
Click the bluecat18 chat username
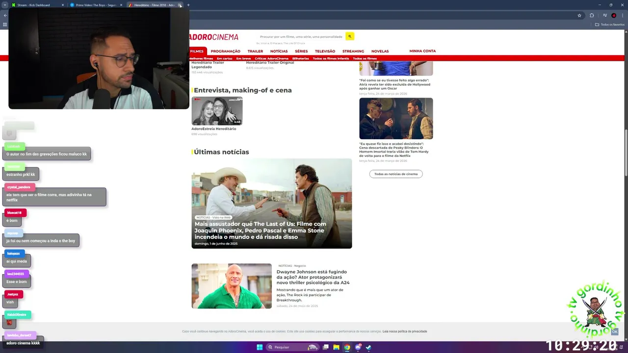14,213
